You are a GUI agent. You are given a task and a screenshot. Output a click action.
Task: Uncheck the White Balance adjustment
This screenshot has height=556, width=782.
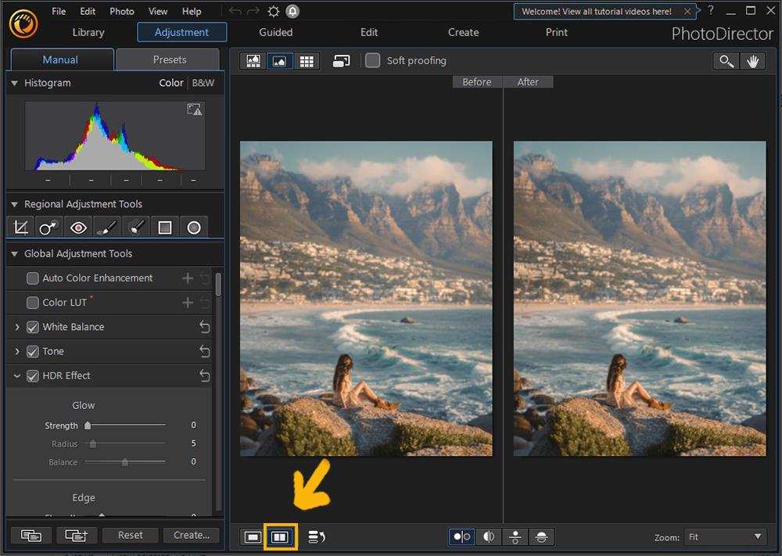(32, 327)
